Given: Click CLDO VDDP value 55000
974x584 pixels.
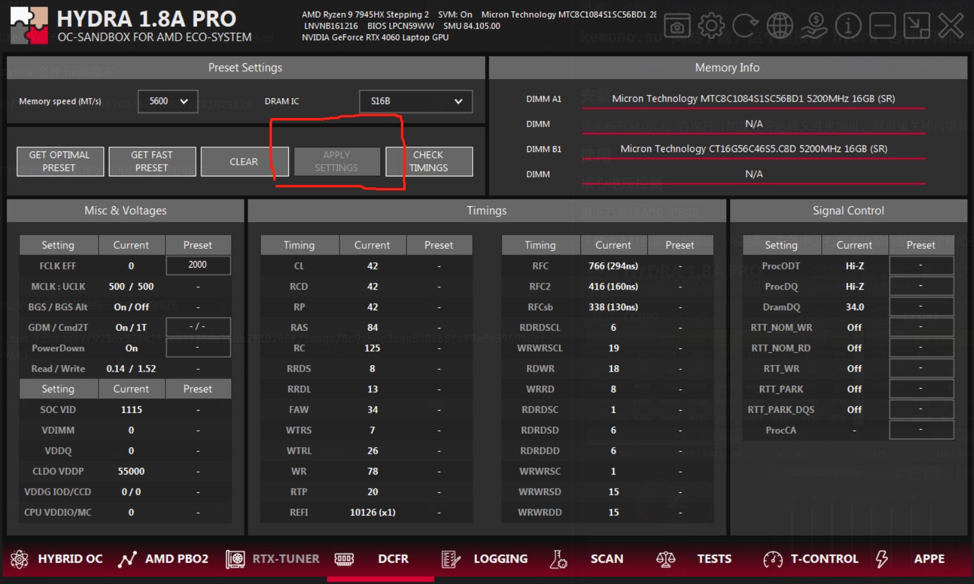Looking at the screenshot, I should click(x=131, y=471).
